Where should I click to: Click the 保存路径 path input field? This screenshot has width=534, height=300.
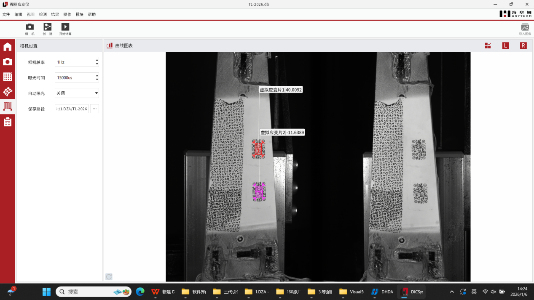coord(72,109)
